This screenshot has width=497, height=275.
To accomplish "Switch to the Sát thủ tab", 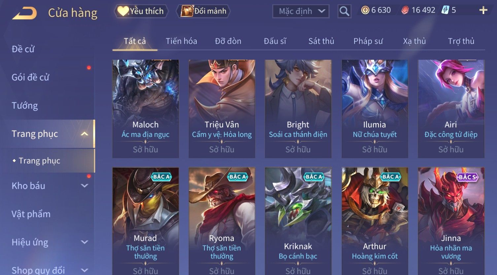I will pos(321,41).
